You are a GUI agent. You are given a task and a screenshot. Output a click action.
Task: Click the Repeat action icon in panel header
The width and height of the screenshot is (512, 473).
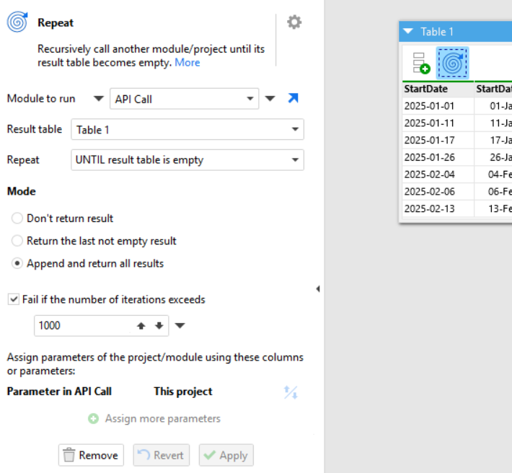click(x=17, y=23)
